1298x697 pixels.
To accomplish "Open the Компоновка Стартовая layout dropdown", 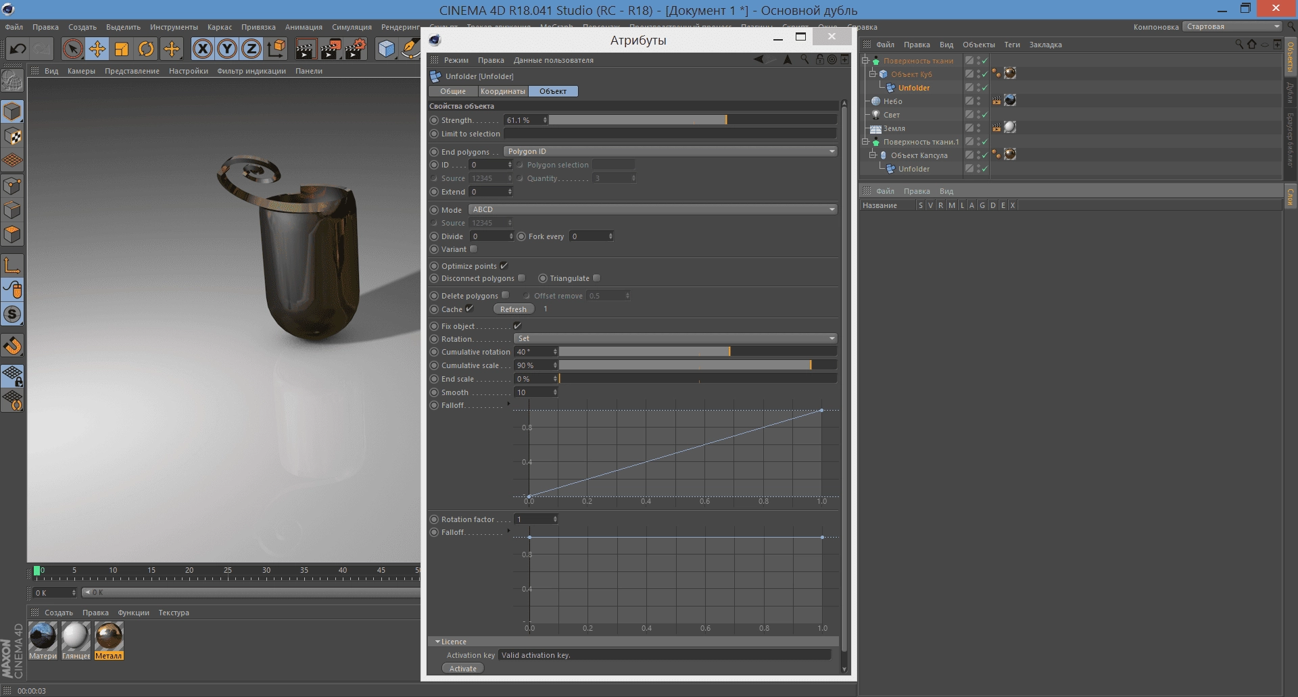I will point(1232,26).
